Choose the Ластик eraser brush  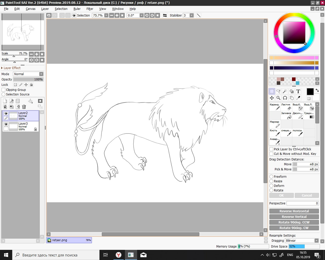pos(286,107)
